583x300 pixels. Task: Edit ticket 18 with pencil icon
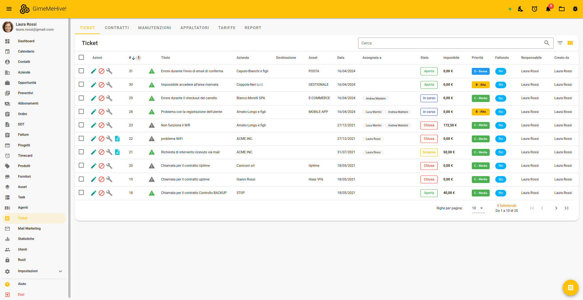point(93,193)
